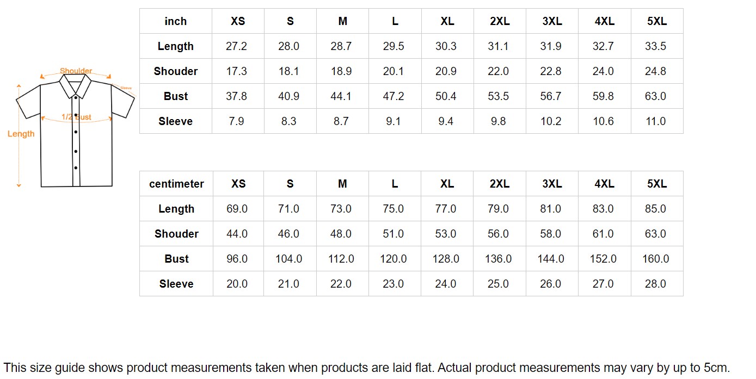Click the size guide disclaimer text at the bottom
756x379 pixels.
point(366,368)
